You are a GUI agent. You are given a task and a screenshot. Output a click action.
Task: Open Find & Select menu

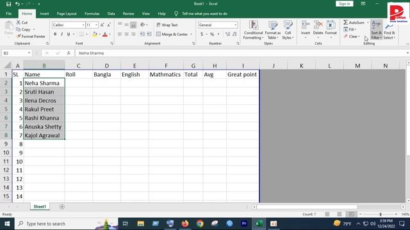389,30
